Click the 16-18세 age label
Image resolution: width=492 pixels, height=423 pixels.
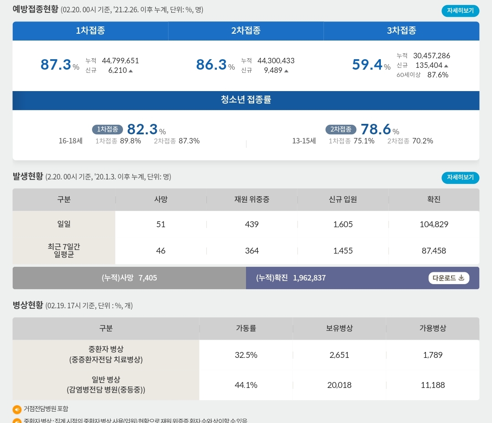(71, 141)
